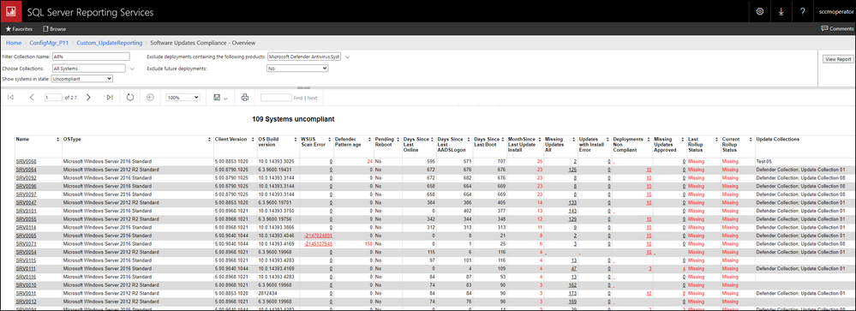Navigate to Custom_UpdateReporting breadcrumb

pyautogui.click(x=109, y=43)
